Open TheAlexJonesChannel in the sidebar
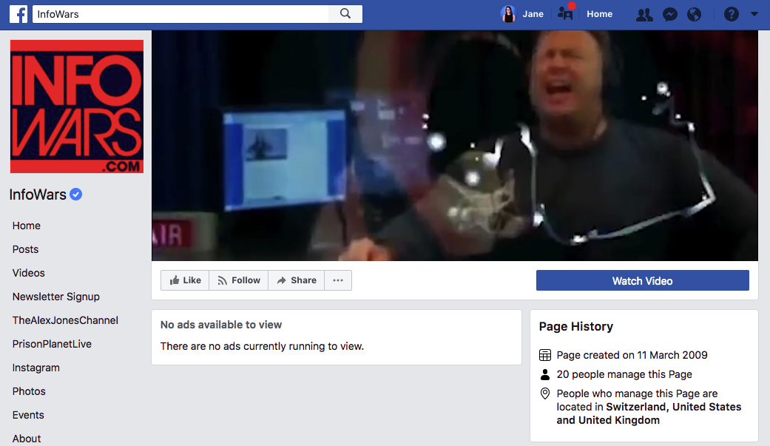 tap(65, 320)
